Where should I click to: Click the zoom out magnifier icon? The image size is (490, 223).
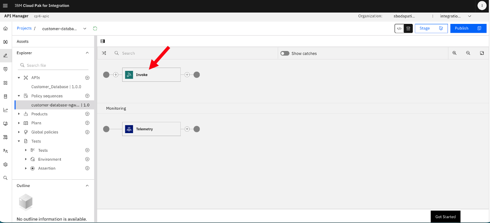[x=468, y=53]
